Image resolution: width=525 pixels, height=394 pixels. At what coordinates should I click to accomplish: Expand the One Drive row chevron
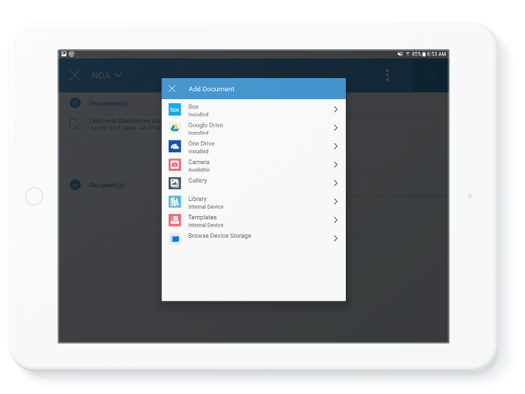pyautogui.click(x=336, y=146)
